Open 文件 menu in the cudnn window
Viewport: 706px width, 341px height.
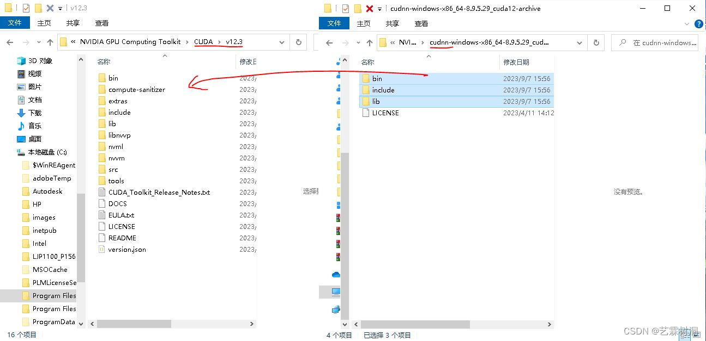point(334,23)
